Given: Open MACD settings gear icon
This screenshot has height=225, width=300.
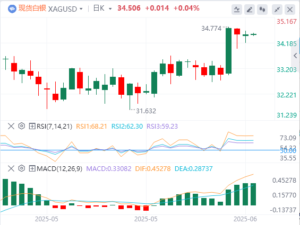Looking at the screenshot, I should [22, 168].
